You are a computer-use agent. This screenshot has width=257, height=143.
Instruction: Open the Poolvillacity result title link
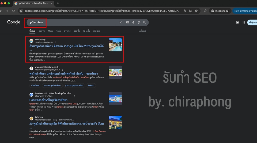[x=67, y=46]
